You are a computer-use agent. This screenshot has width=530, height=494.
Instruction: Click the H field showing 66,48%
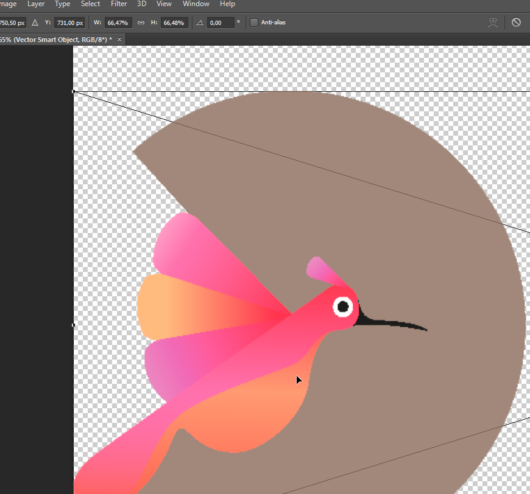point(174,23)
